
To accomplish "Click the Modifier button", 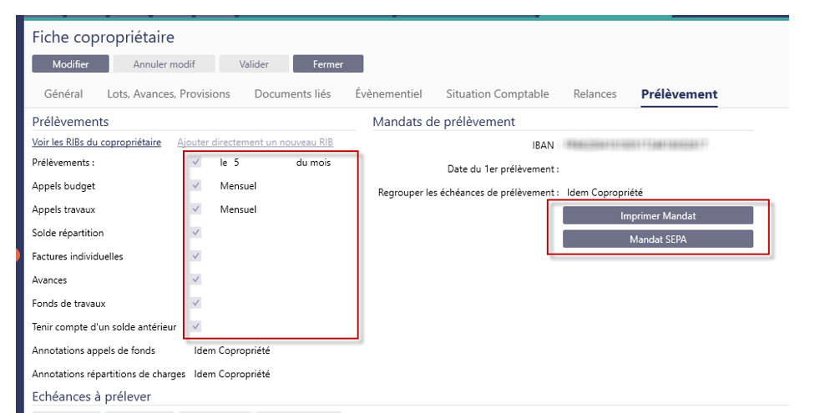I will click(70, 64).
